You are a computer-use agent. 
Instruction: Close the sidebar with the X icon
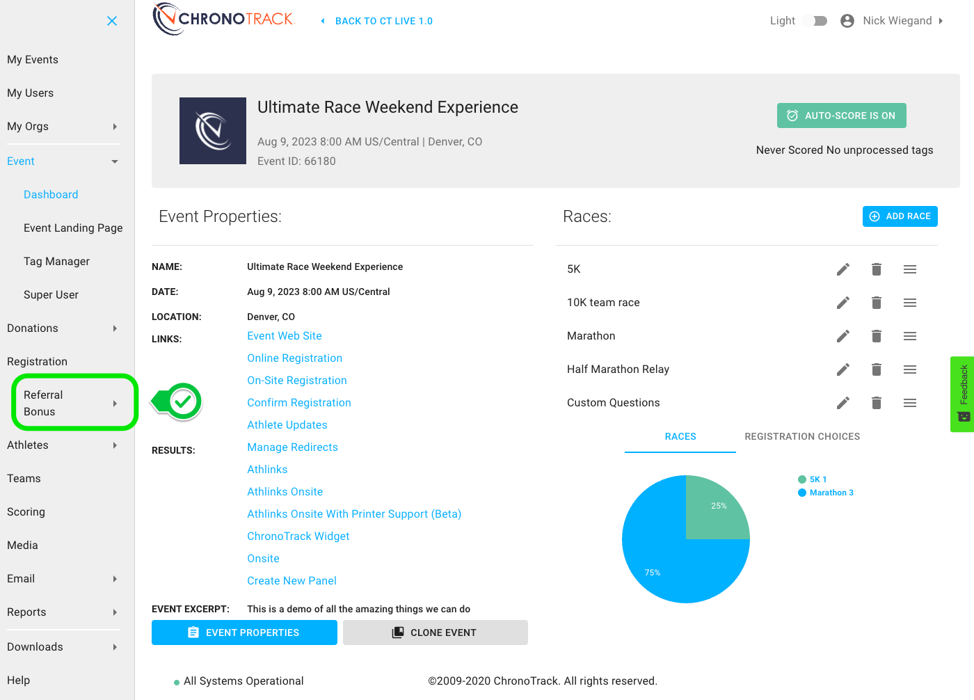(x=112, y=21)
